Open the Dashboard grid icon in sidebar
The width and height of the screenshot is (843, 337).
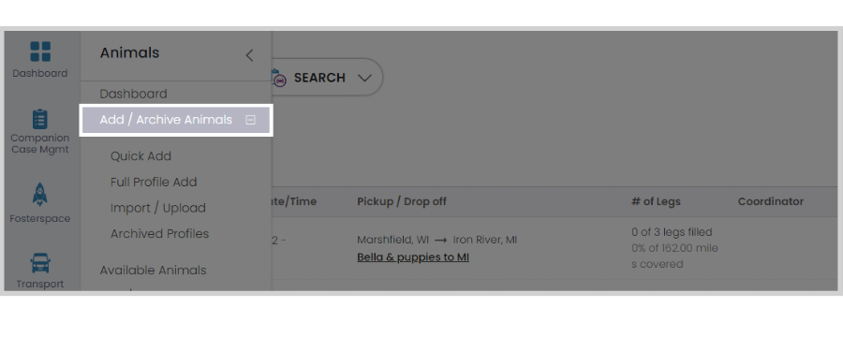click(x=40, y=51)
